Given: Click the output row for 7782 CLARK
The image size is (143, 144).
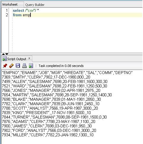Looking at the screenshot, I should (51, 104).
